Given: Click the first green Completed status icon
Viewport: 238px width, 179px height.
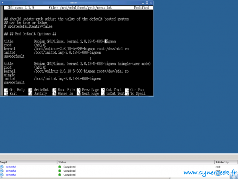Looking at the screenshot, I should [x=59, y=167].
